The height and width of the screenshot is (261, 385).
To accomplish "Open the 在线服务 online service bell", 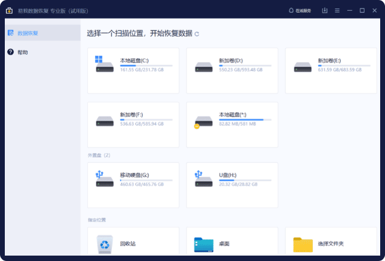I will coord(300,11).
